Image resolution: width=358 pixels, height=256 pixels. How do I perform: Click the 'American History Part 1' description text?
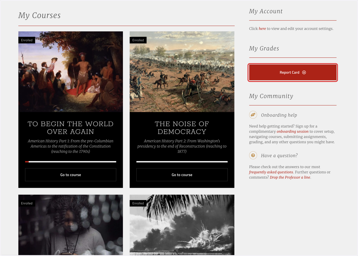click(71, 146)
